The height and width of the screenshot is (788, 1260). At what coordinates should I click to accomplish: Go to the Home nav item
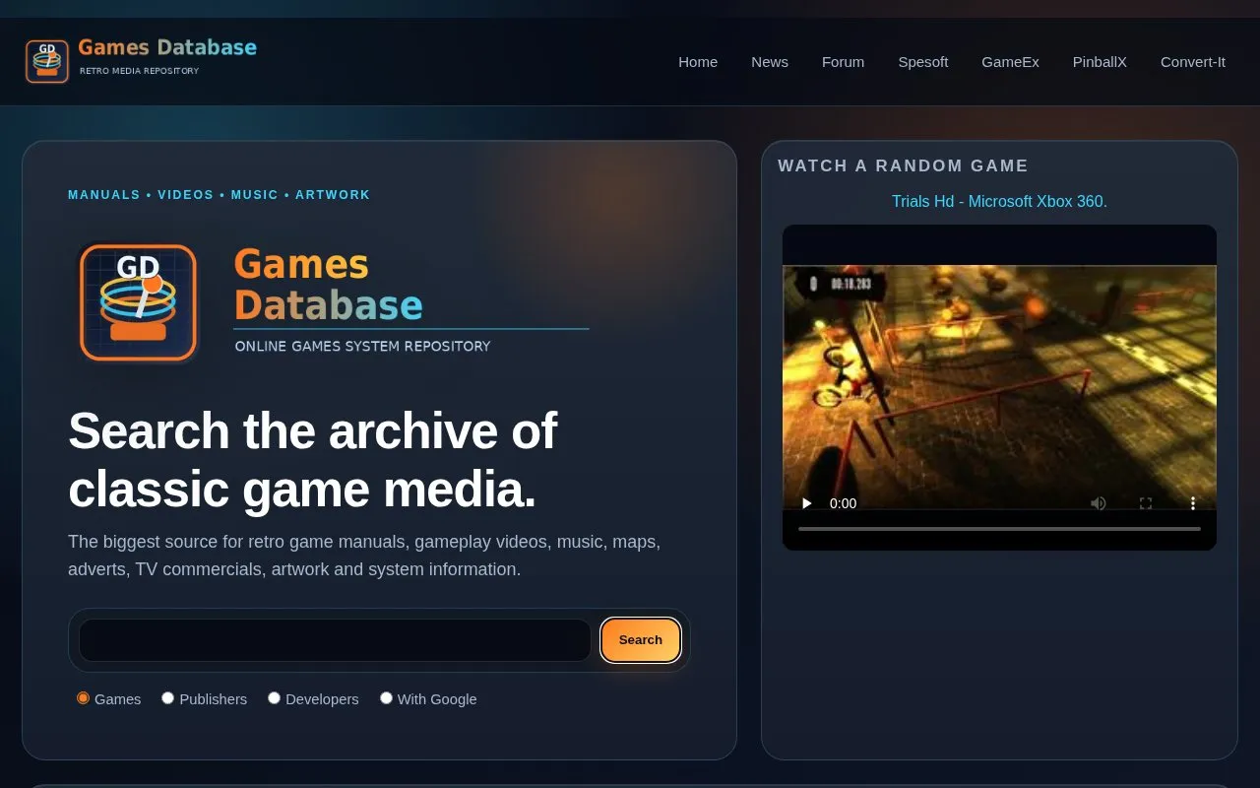point(698,62)
